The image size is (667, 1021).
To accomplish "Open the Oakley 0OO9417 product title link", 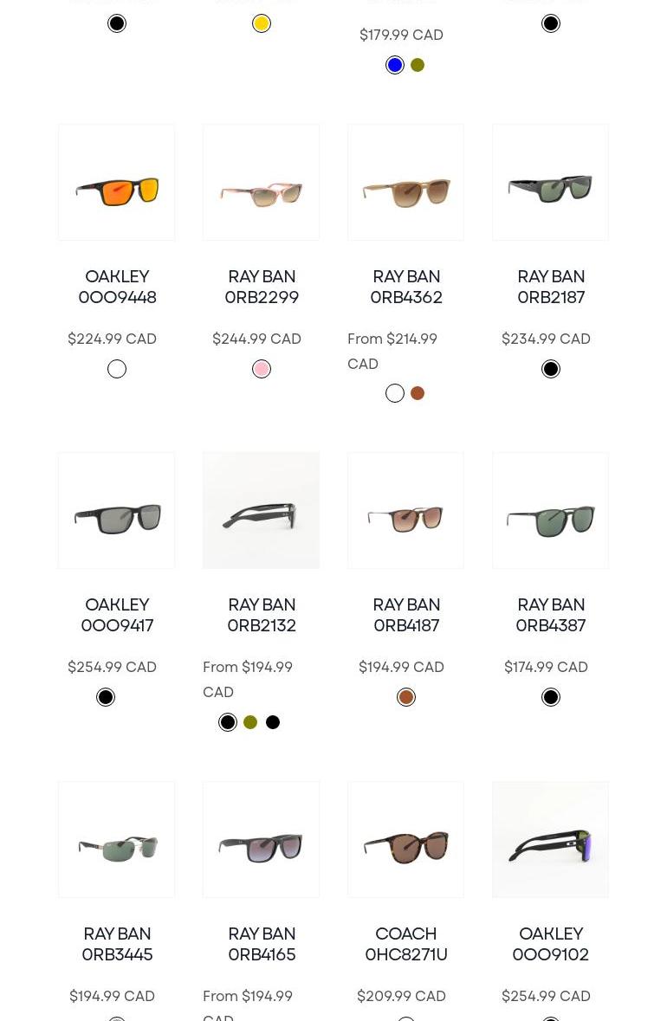I will [117, 615].
